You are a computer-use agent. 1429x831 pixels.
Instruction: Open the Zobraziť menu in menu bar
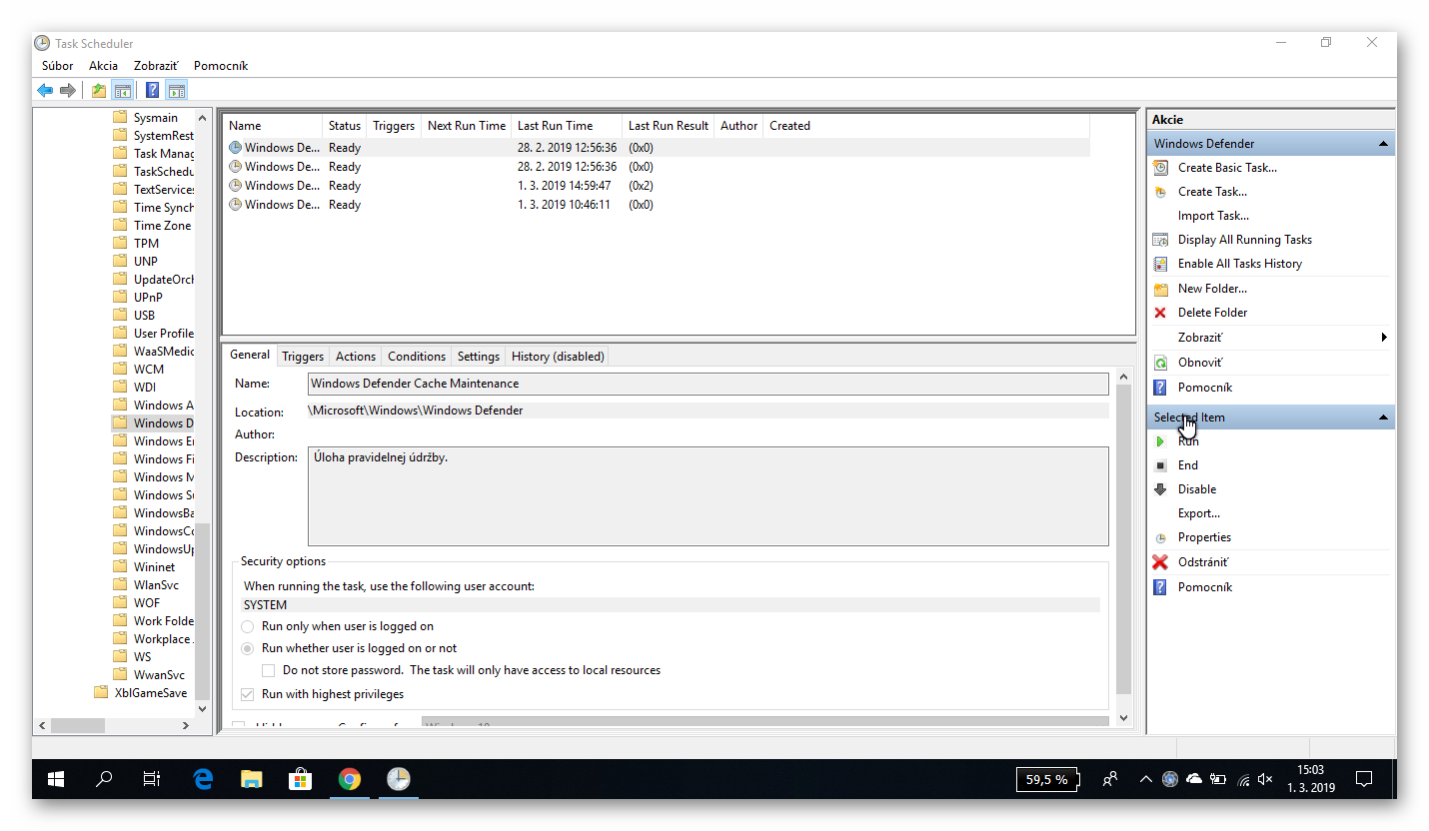coord(156,66)
